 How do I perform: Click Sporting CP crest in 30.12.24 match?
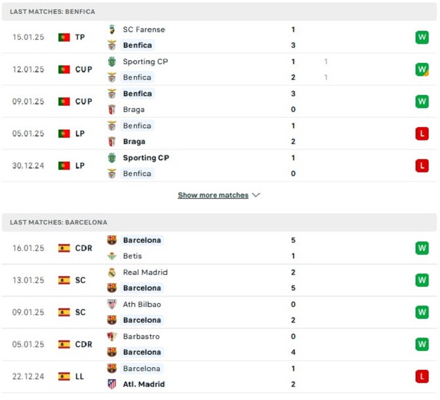point(112,158)
